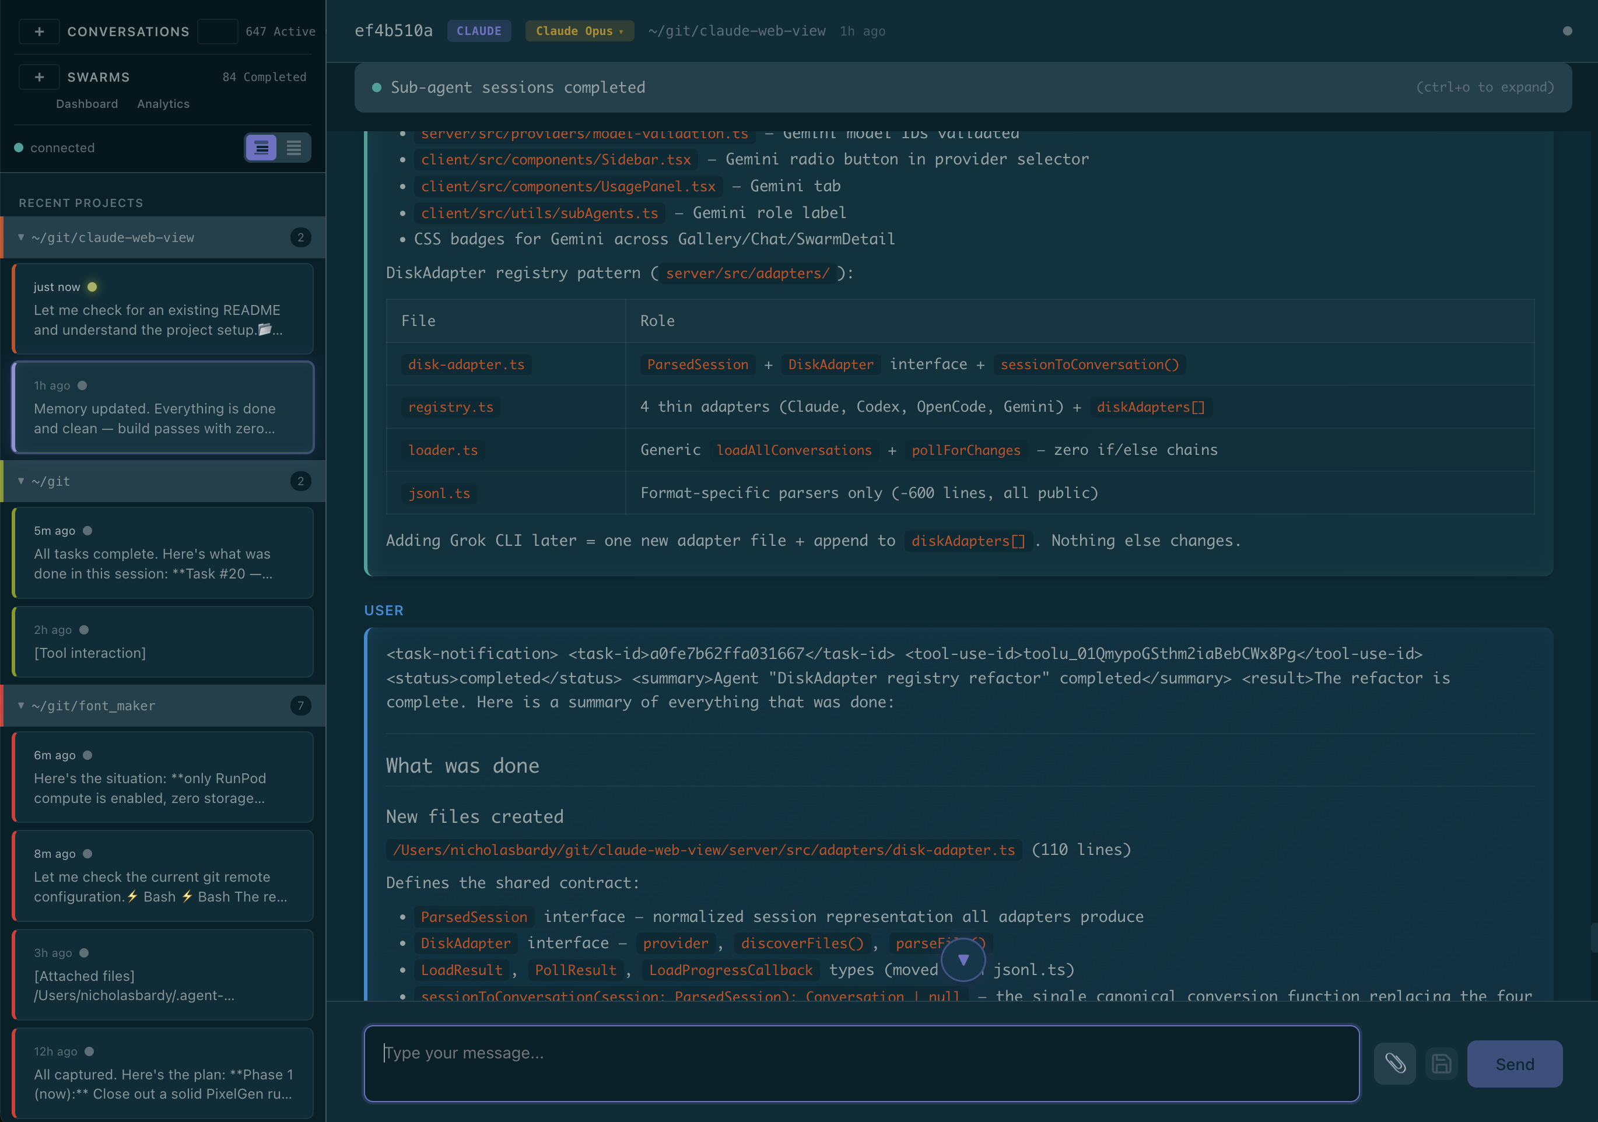The image size is (1598, 1122).
Task: Collapse the ~/git/claude-web-view project group
Action: pos(21,237)
